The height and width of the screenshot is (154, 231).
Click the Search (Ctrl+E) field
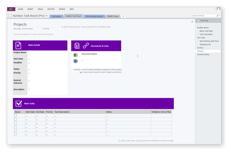204,16
